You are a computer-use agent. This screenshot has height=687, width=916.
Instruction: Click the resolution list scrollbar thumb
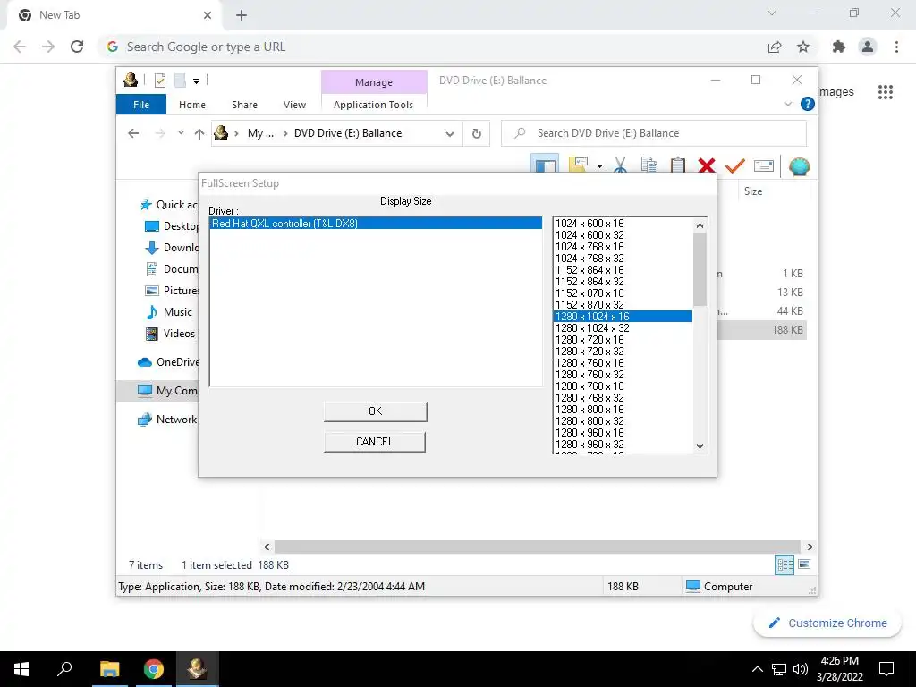point(700,269)
